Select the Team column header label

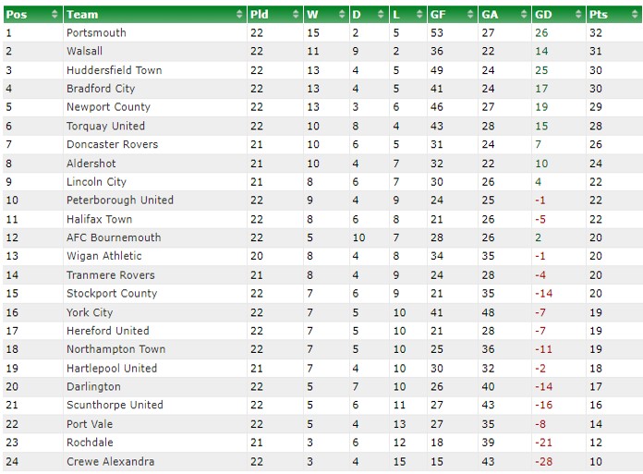pyautogui.click(x=82, y=15)
